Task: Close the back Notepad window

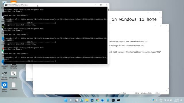Action: click(159, 12)
